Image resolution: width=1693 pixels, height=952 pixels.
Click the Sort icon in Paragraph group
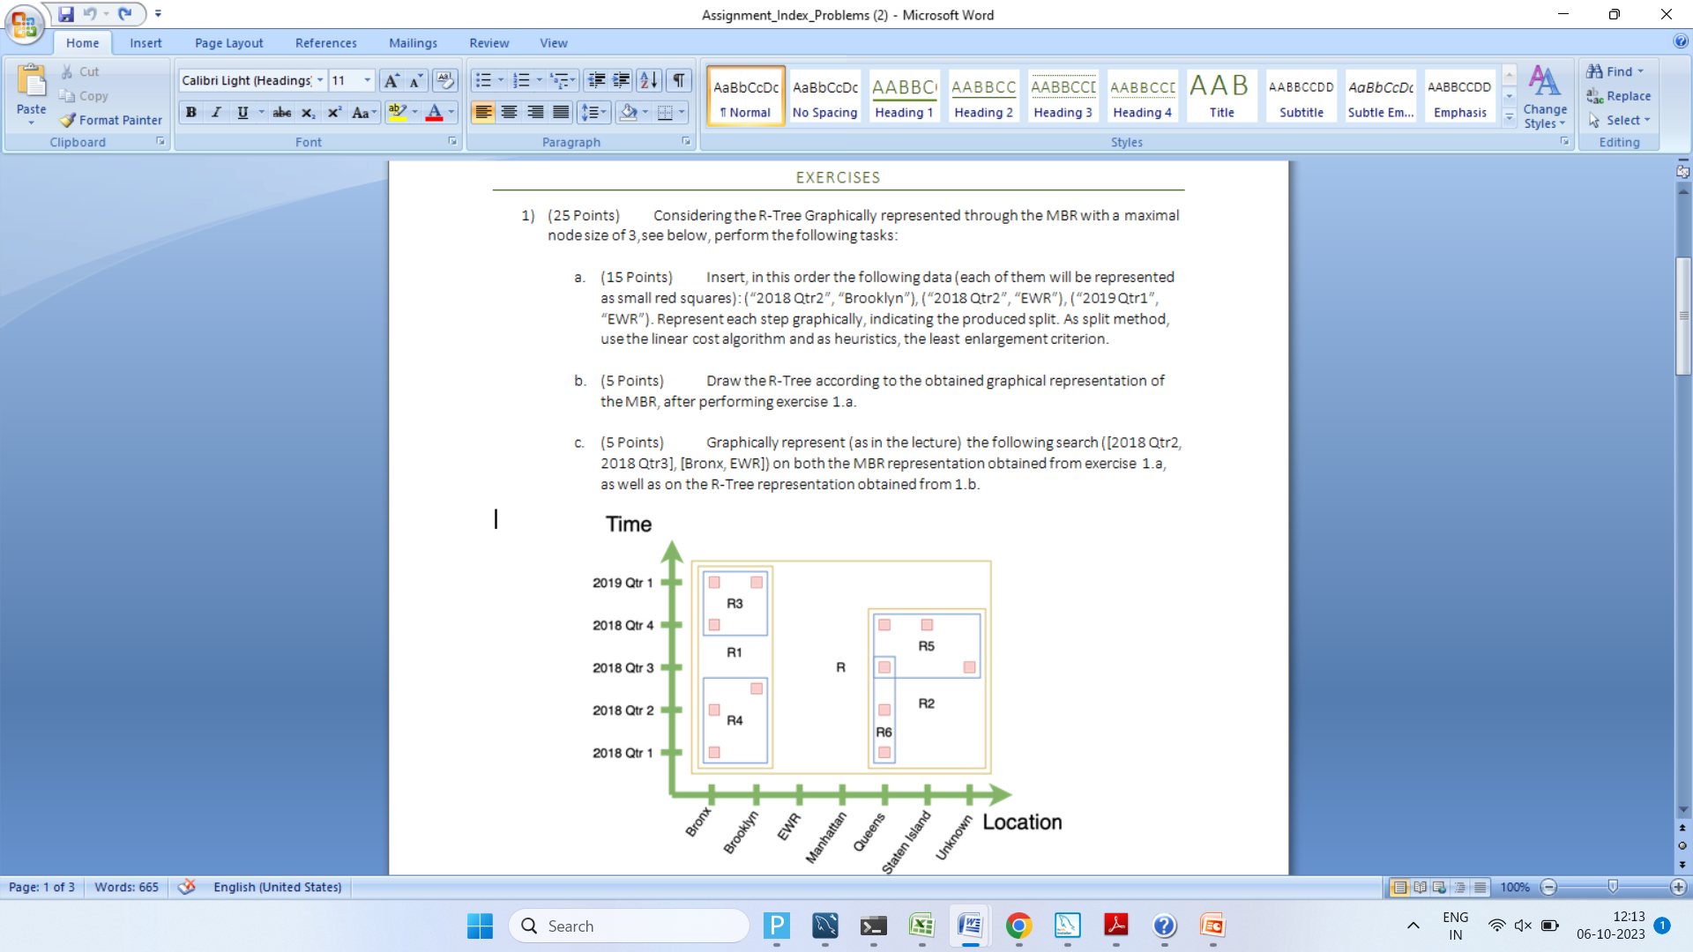649,80
